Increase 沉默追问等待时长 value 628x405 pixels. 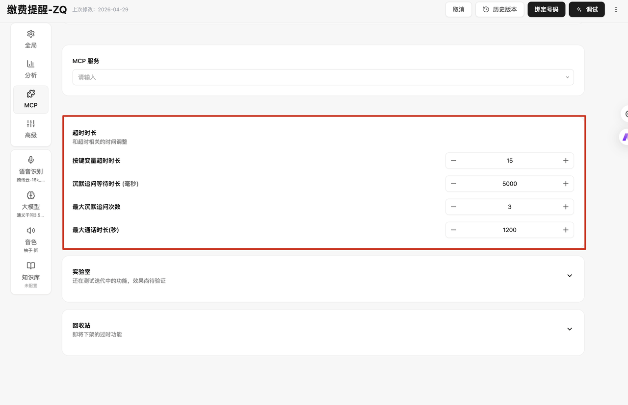pos(566,184)
